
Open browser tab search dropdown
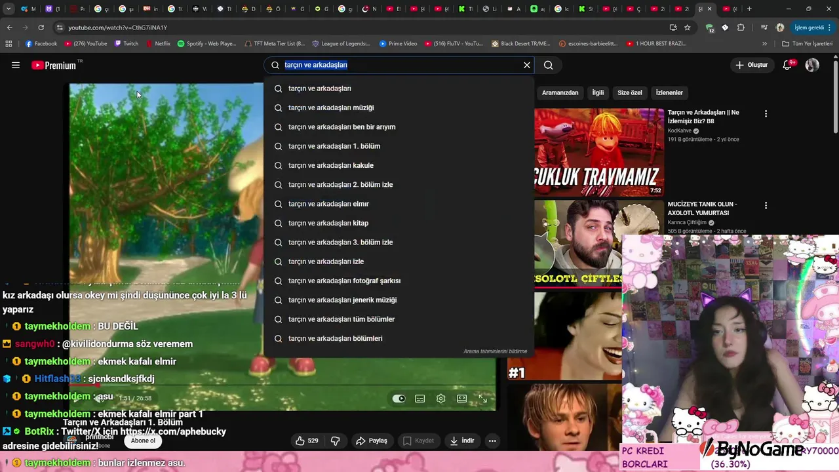tap(9, 9)
